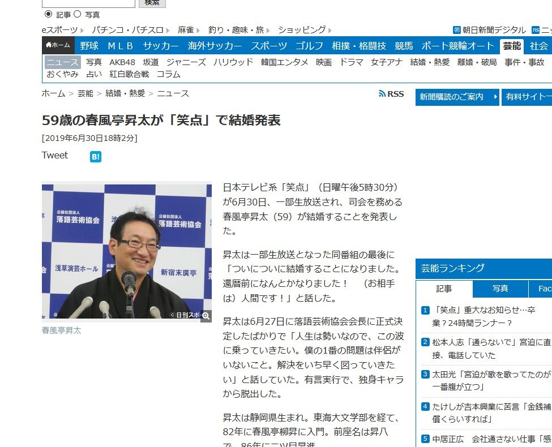Viewport: 552px width, 447px height.
Task: Go to the ボート競輪オート section
Action: (x=458, y=46)
